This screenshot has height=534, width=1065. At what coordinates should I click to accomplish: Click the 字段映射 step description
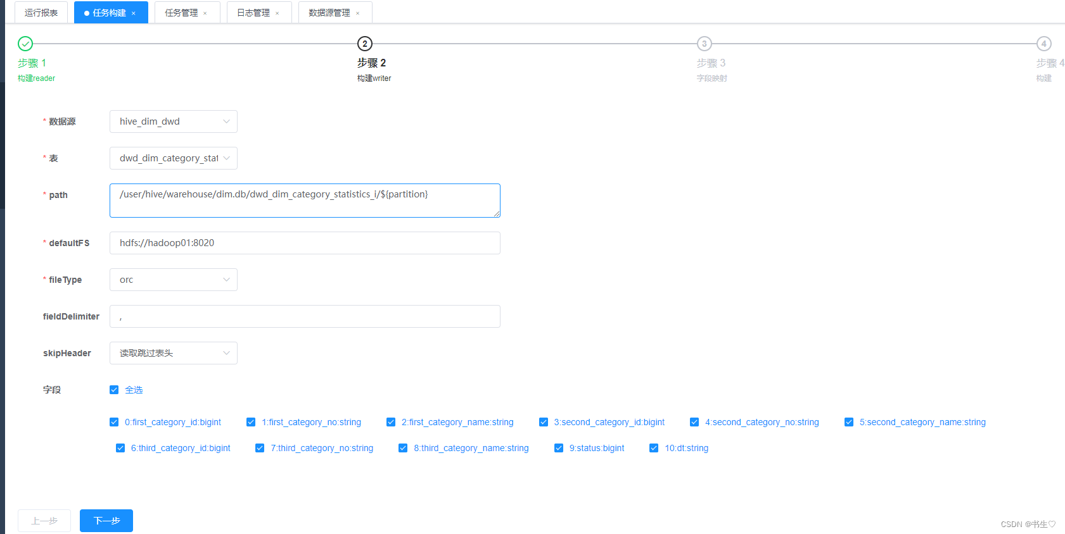point(712,78)
